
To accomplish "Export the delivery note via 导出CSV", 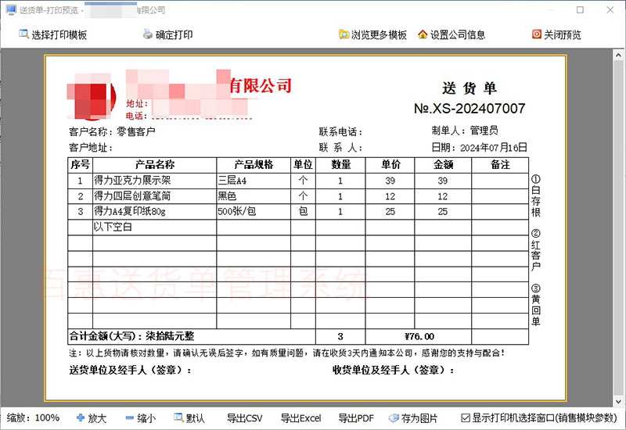I will click(244, 418).
